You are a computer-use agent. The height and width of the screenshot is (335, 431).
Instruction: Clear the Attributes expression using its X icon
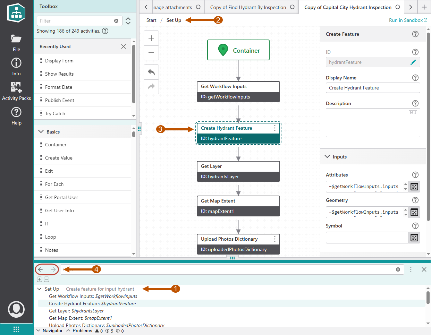pos(414,187)
